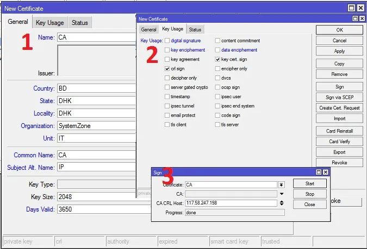Click Close button in the Sign dialog
The width and height of the screenshot is (367, 249).
(x=310, y=205)
